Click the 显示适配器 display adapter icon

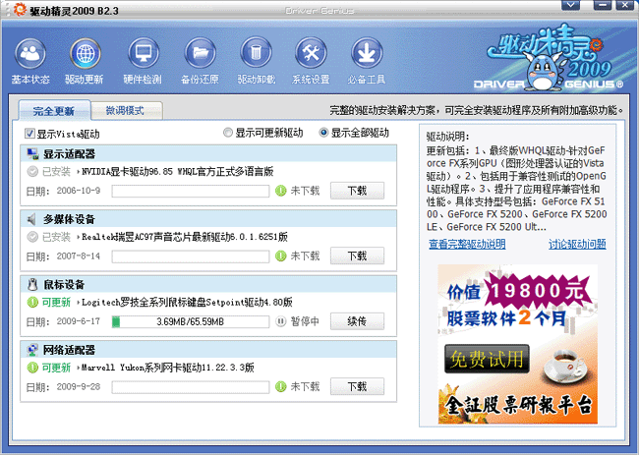(x=32, y=154)
